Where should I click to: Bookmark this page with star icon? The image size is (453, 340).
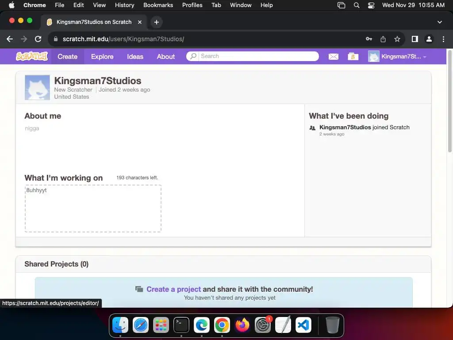(x=397, y=39)
